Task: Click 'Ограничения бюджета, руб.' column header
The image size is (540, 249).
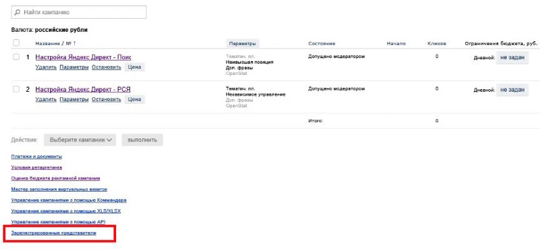Action: point(501,43)
